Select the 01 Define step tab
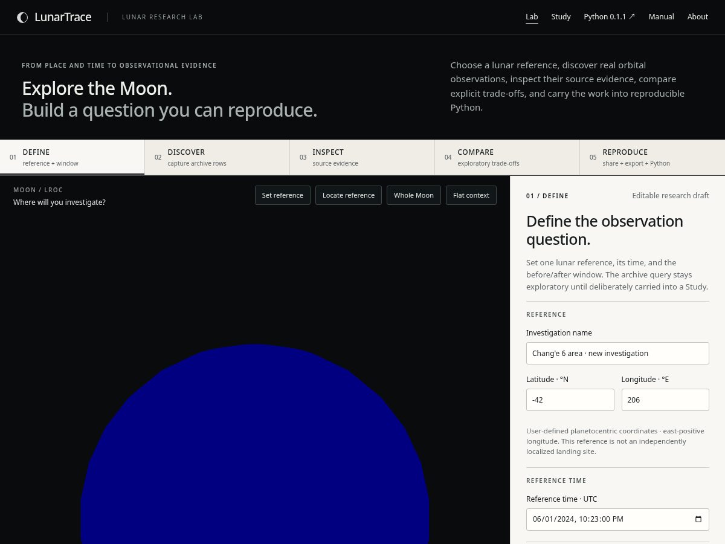 (72, 157)
